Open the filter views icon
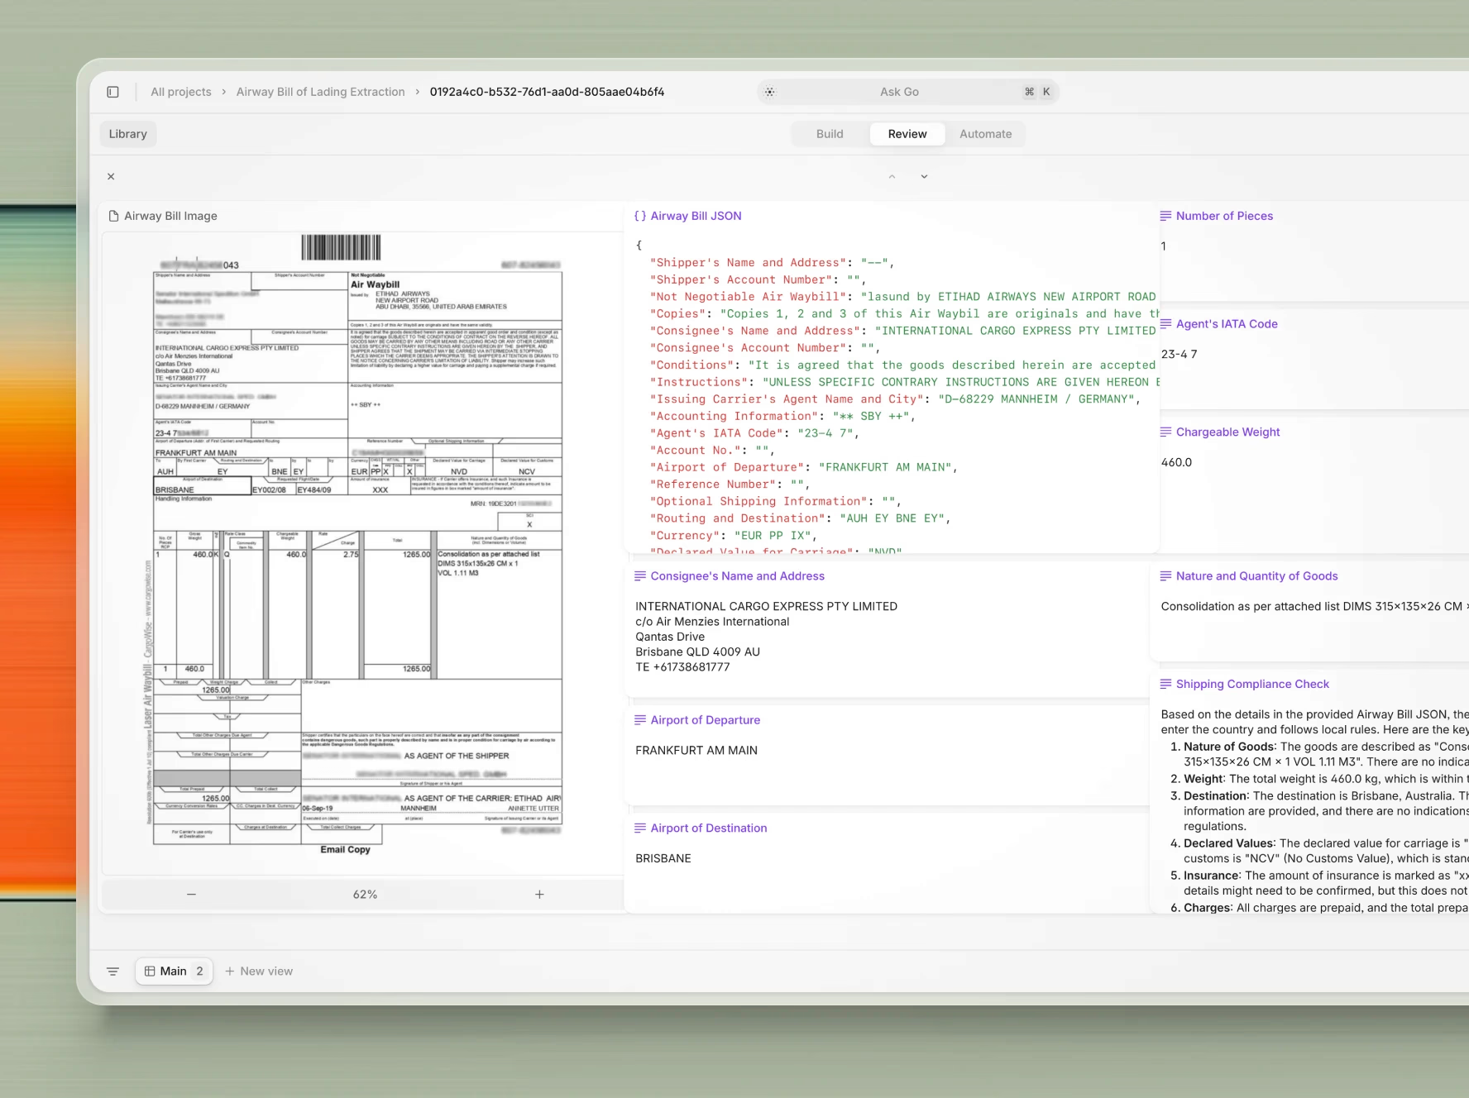1469x1098 pixels. tap(113, 971)
